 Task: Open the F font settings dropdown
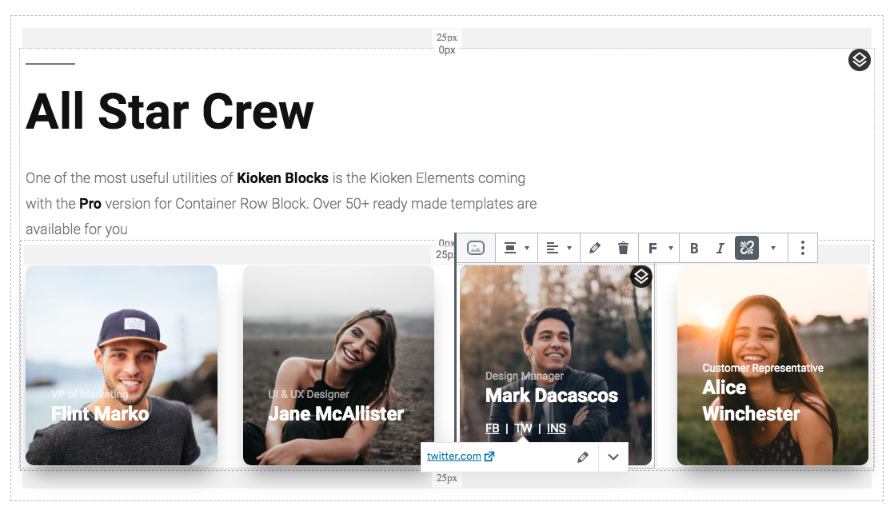pos(659,248)
